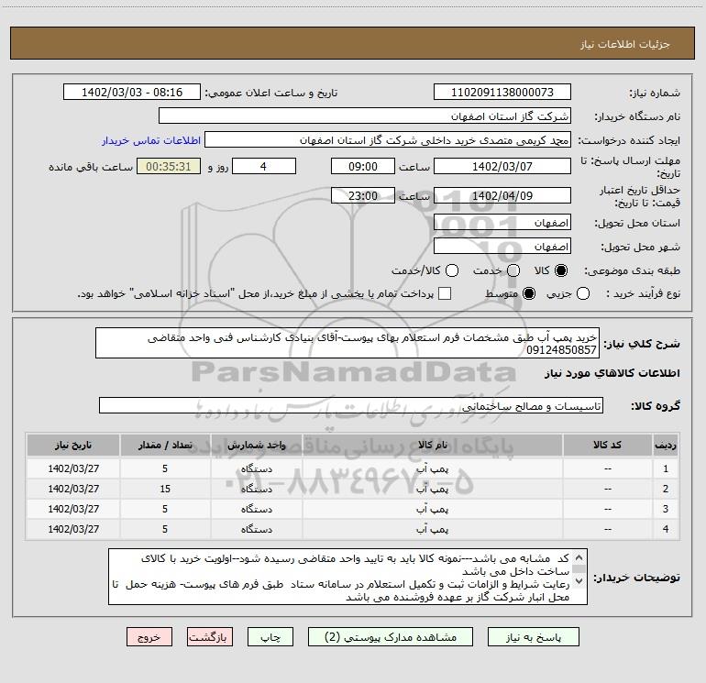Viewport: 706px width, 683px height.
Task: Click quantity 15 in row 2
Action: pos(165,489)
